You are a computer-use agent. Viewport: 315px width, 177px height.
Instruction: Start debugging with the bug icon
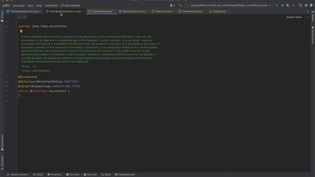pyautogui.click(x=282, y=5)
